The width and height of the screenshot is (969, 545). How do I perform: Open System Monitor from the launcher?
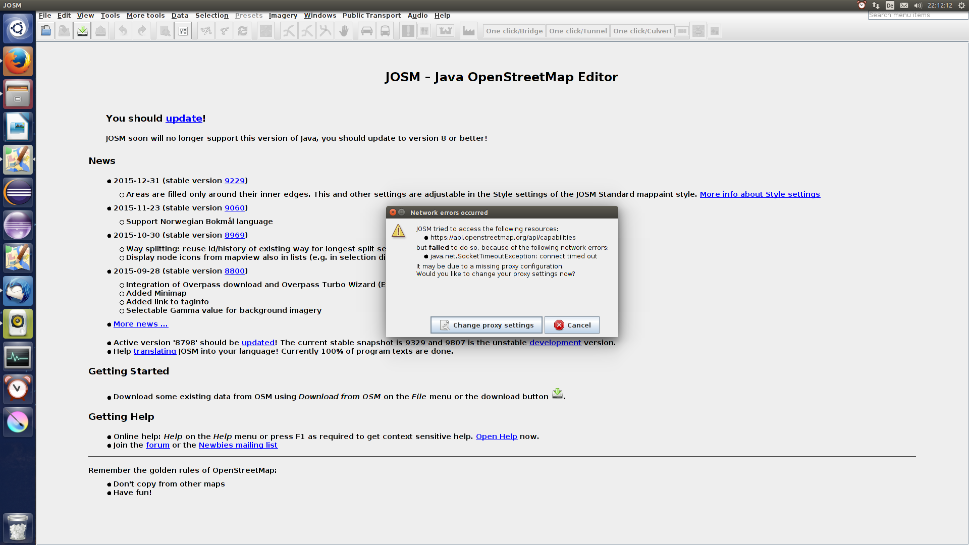point(18,356)
